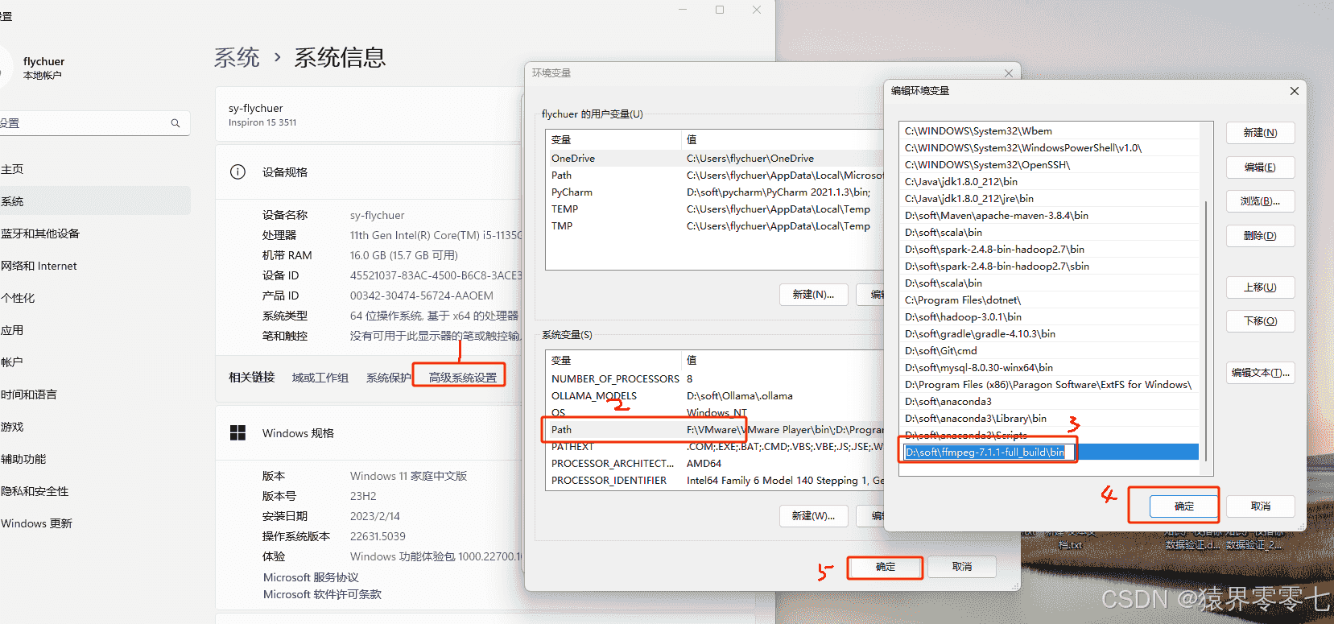Click 取消 in 编辑环境变量 dialog
1334x624 pixels.
tap(1260, 506)
